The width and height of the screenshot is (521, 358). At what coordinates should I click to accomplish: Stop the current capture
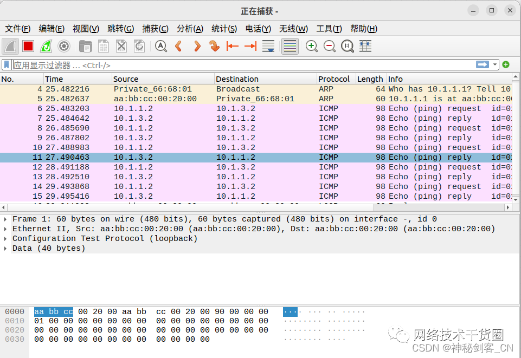tap(28, 46)
